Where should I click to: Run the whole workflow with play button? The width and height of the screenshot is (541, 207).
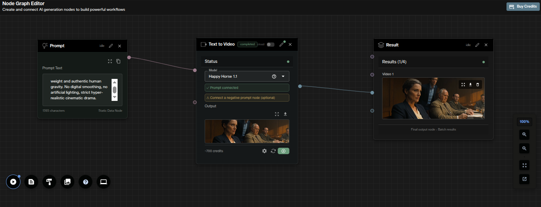pos(13,182)
